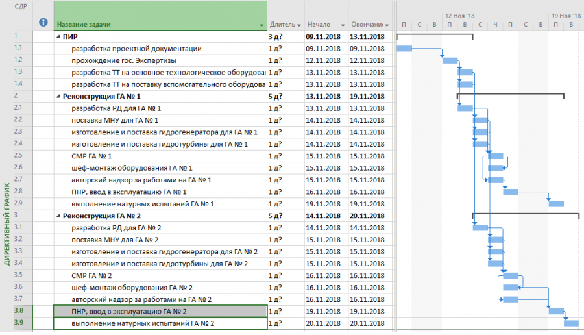
Task: Click the '19 Ноя '18' timescale header
Action: (565, 16)
